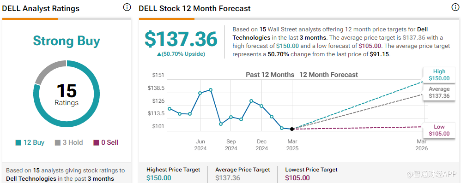This screenshot has height=183, width=461.
Task: Select the Highest Price Target $150.00 value
Action: [159, 178]
